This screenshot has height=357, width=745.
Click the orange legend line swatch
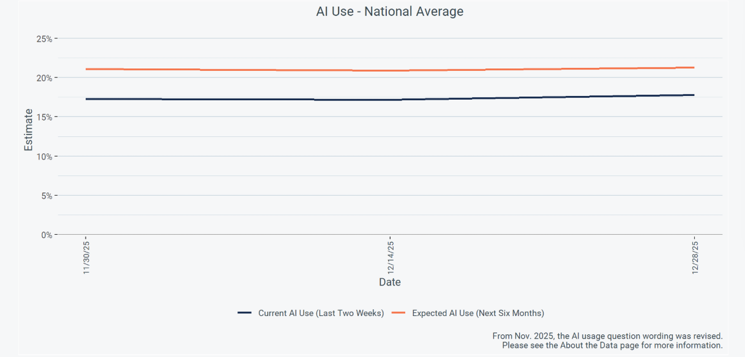399,313
